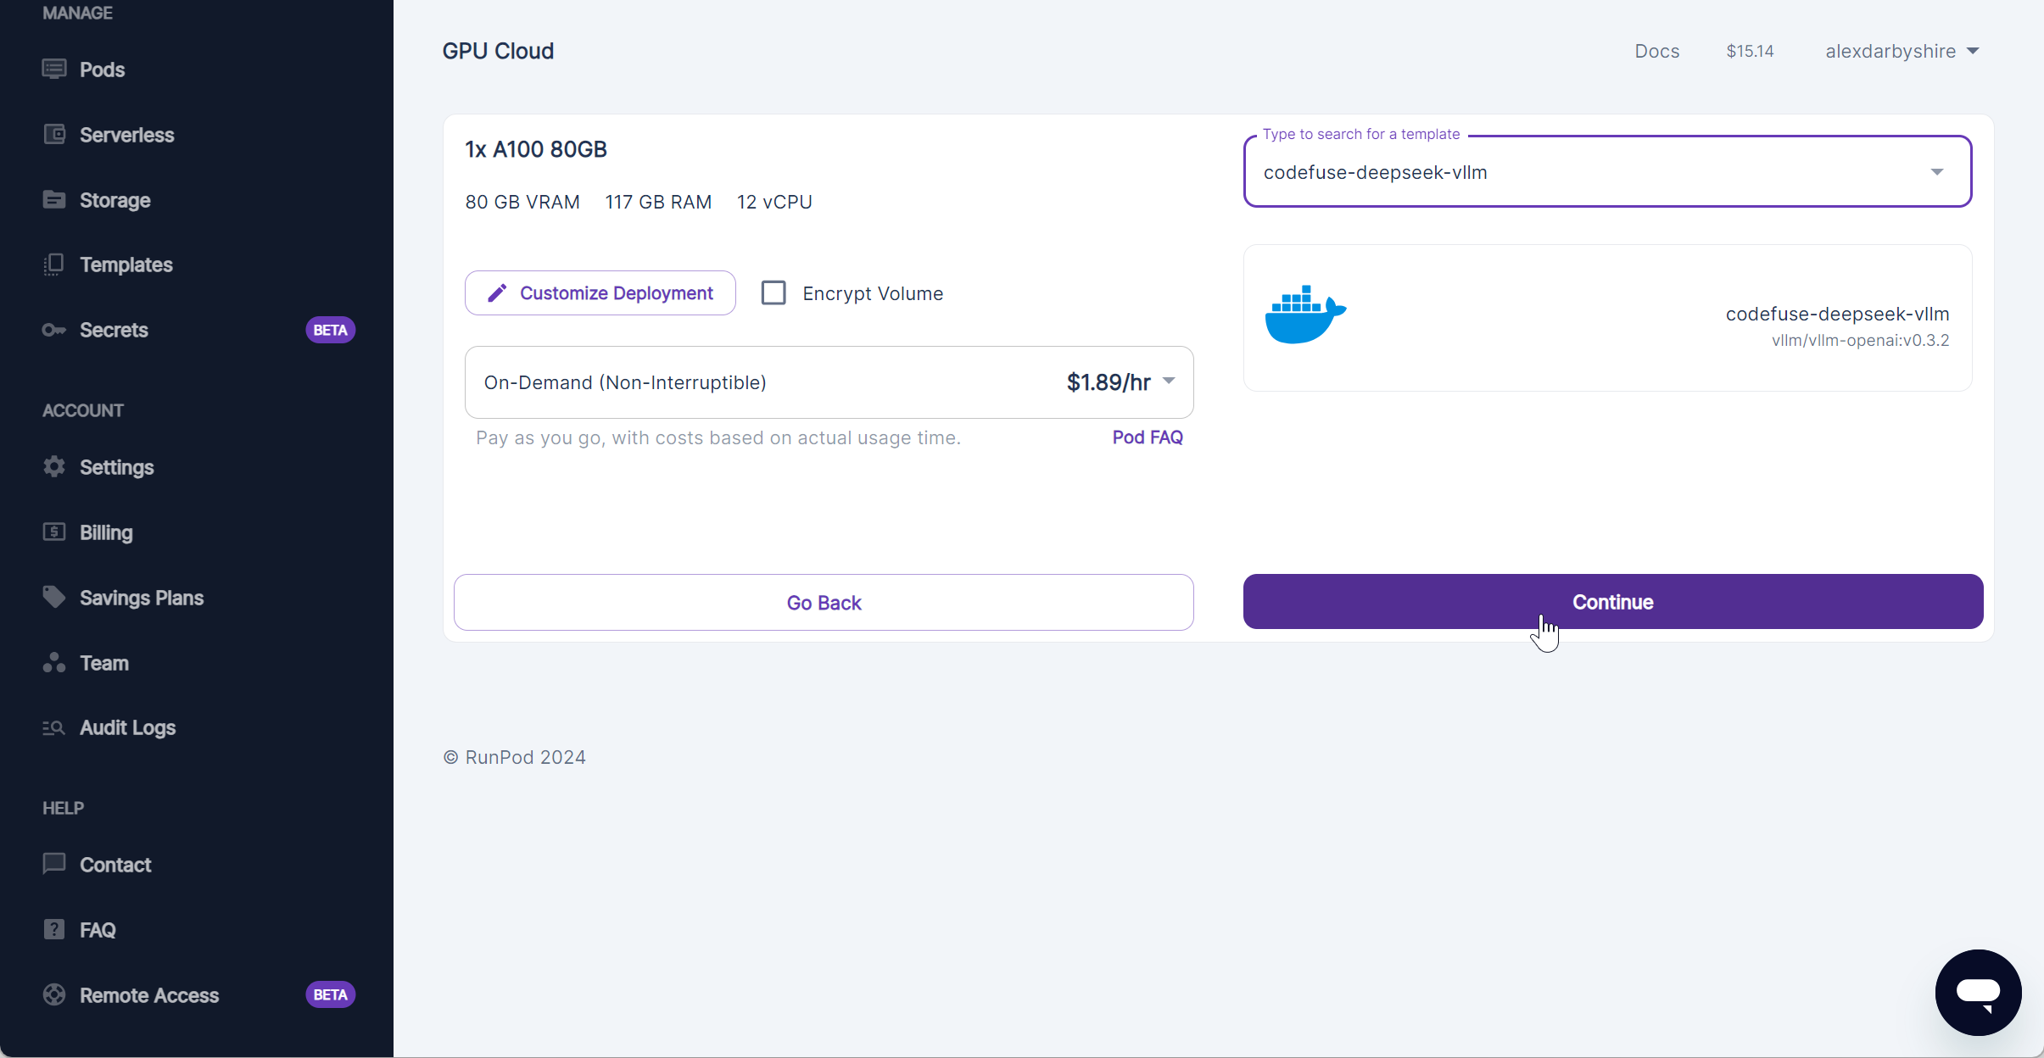Click the Pods sidebar icon
Screen dimensions: 2044x1058
tap(54, 70)
